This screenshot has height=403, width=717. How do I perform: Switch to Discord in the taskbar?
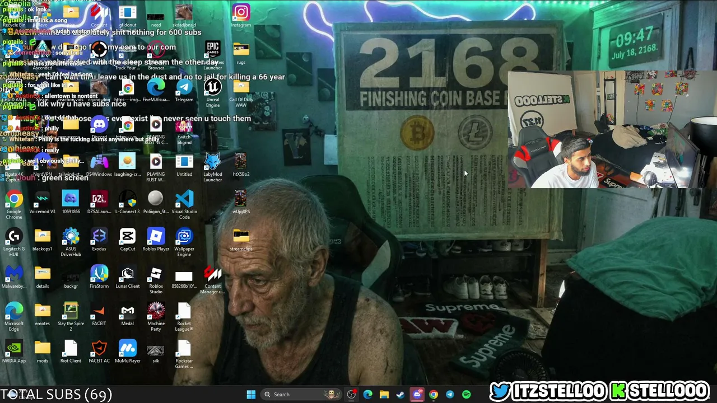click(x=417, y=395)
